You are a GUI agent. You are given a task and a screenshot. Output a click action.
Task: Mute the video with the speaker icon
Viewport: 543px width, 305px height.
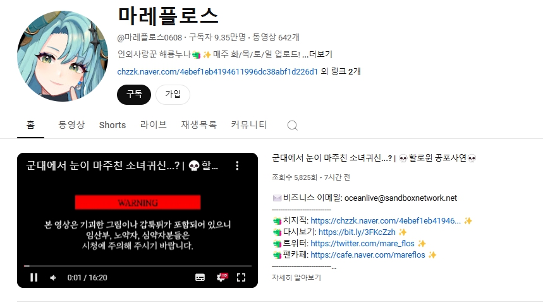coord(53,278)
